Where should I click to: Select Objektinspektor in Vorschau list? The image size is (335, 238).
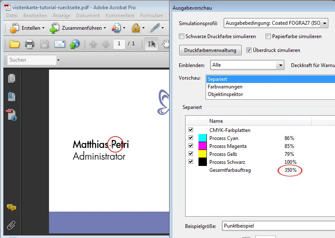(271, 94)
